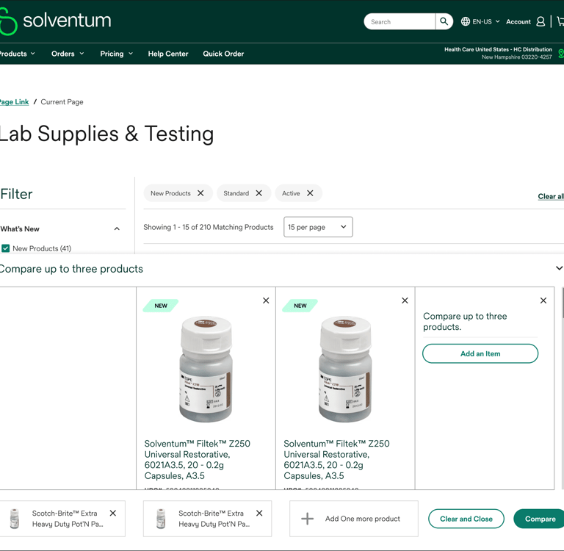Screen dimensions: 564x551
Task: Click the Page Link breadcrumb
Action: click(15, 102)
